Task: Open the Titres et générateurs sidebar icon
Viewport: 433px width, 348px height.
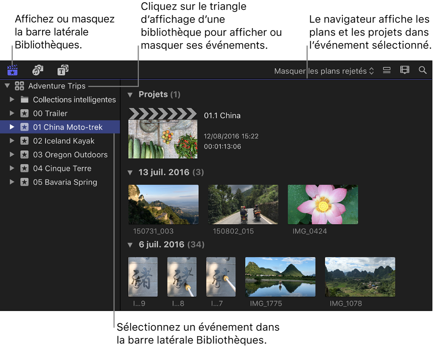Action: point(63,70)
